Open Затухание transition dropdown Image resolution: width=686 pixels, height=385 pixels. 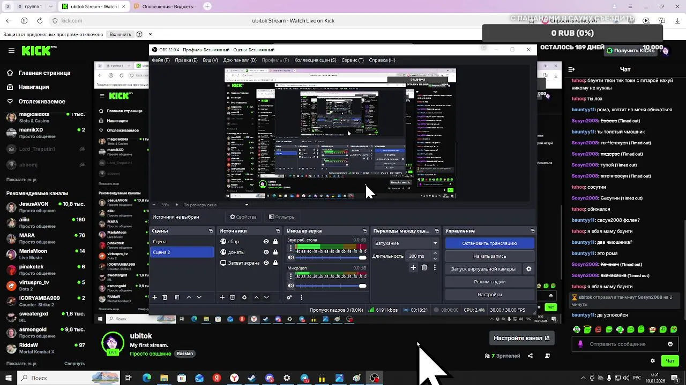(x=406, y=243)
